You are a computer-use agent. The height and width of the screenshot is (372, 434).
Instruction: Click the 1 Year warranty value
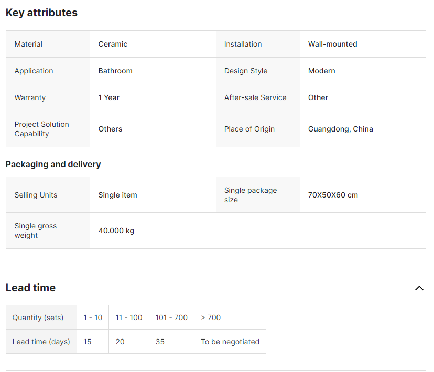click(109, 97)
